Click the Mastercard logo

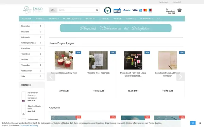(x=145, y=10)
